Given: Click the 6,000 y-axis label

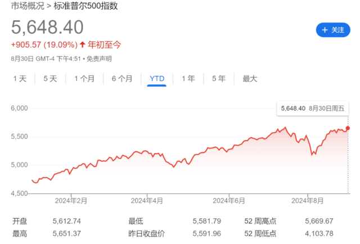Looking at the screenshot, I should pos(19,108).
